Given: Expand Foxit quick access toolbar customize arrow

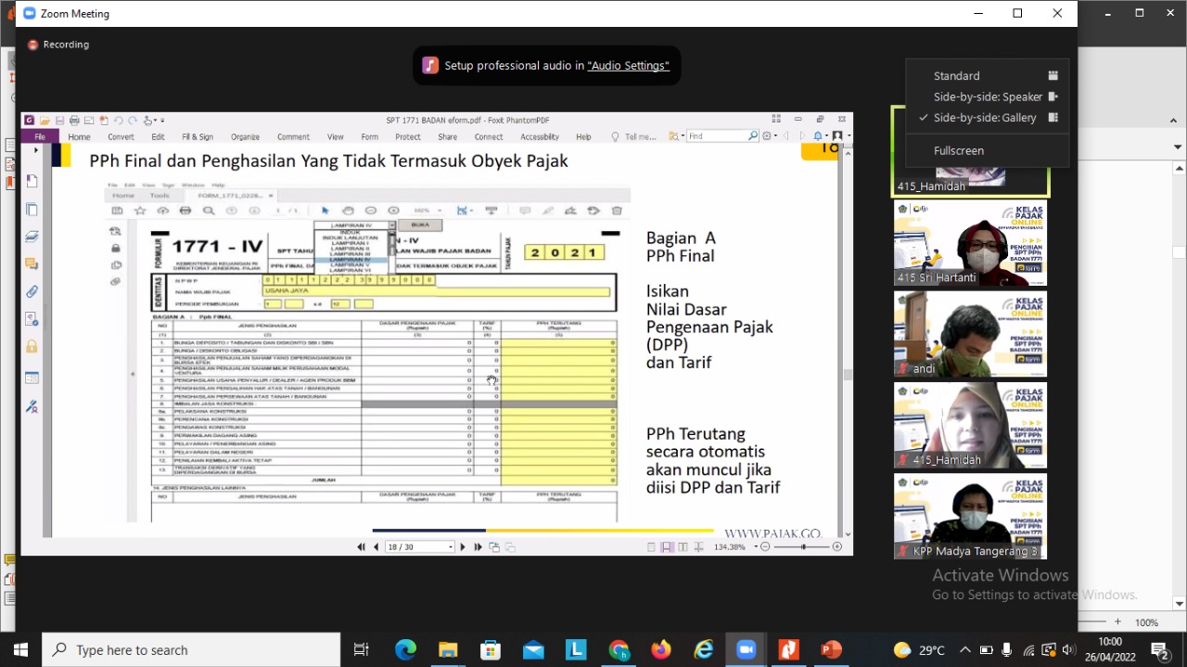Looking at the screenshot, I should (162, 121).
